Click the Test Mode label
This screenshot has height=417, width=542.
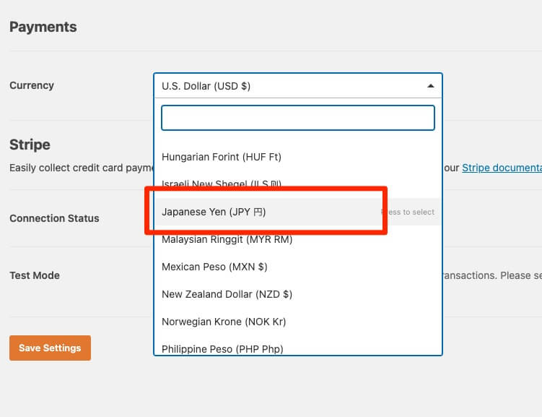point(35,275)
